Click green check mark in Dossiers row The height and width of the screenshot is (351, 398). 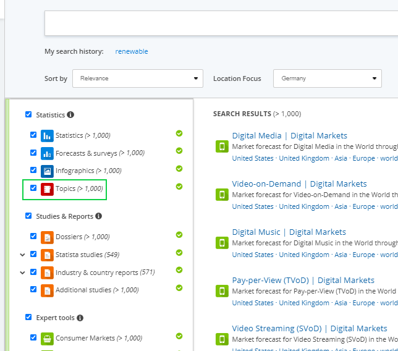[179, 235]
